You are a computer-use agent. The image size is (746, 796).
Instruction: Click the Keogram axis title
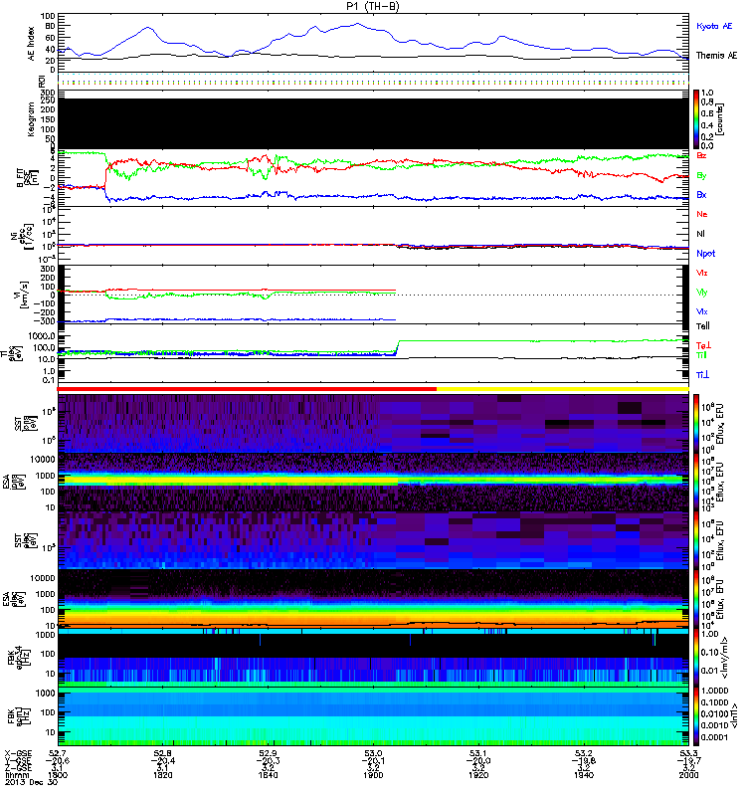coord(32,119)
